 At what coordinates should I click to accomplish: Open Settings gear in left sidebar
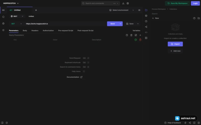[3, 30]
